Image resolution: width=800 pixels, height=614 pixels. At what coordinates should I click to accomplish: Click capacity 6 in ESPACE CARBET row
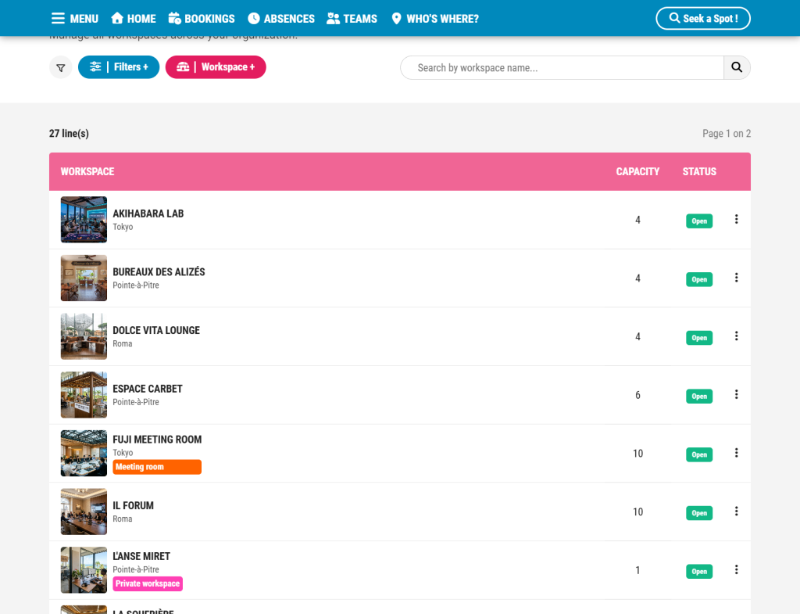[x=637, y=395]
